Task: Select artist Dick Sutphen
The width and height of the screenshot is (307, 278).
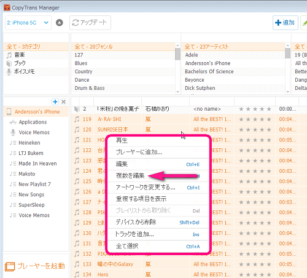Action: pos(233,88)
